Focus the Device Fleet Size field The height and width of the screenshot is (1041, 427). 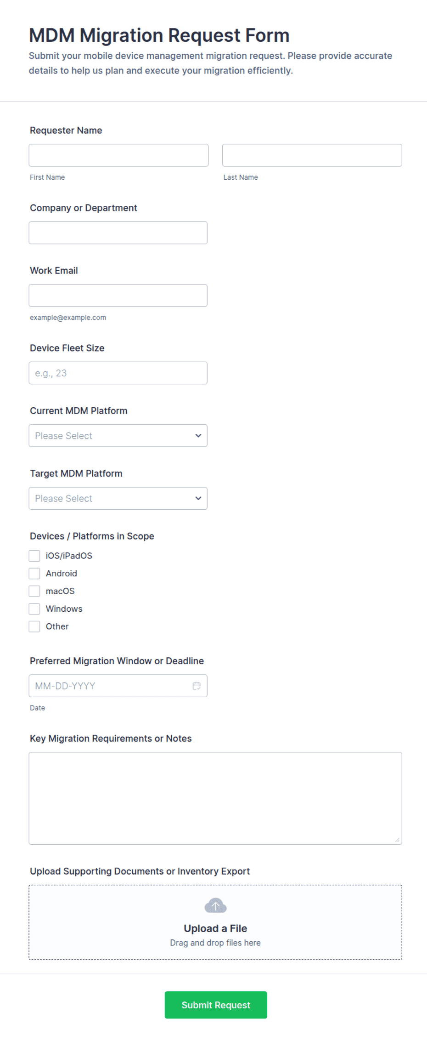[x=118, y=373]
